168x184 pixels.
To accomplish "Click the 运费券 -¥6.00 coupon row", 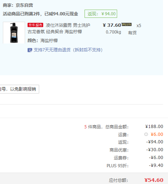I will (x=138, y=158).
